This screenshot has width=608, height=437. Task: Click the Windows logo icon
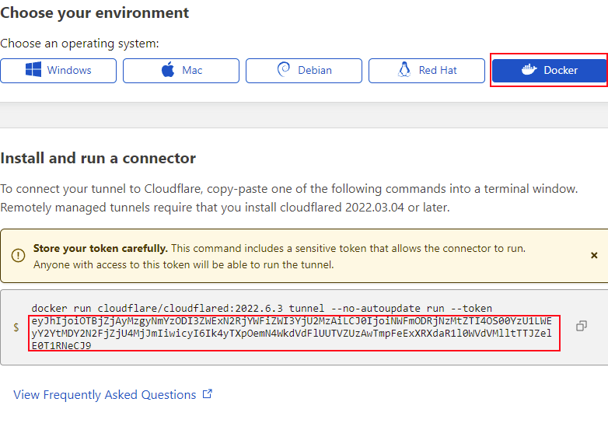click(x=33, y=70)
